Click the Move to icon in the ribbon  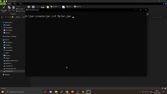click(29, 7)
